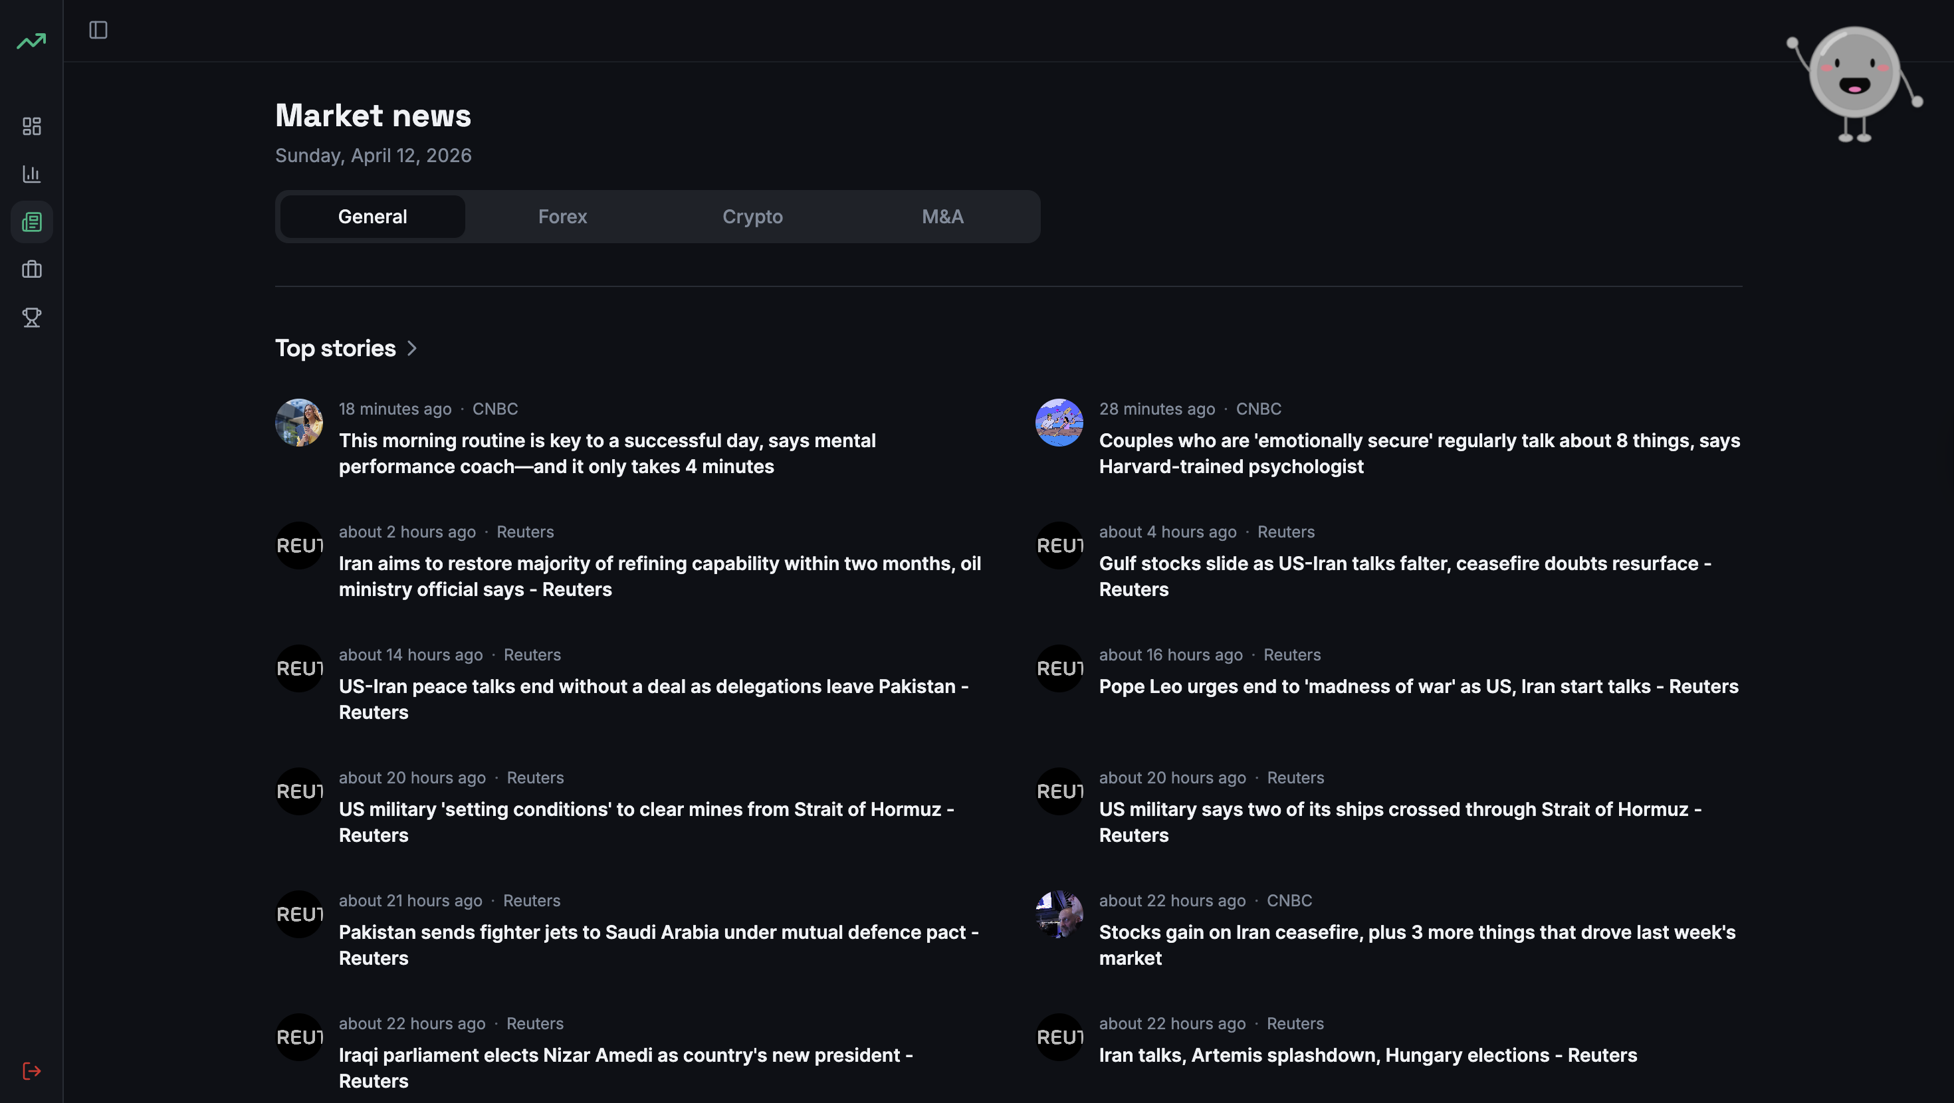The image size is (1954, 1103).
Task: Open the dashboard grid icon
Action: (31, 126)
